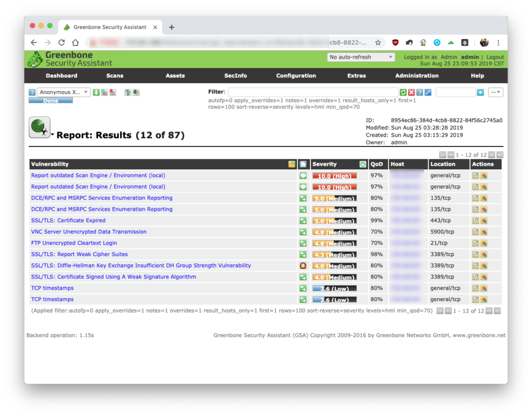This screenshot has height=416, width=532.
Task: Open the VNC Server Unencrypted Data Transmission link
Action: [x=89, y=232]
